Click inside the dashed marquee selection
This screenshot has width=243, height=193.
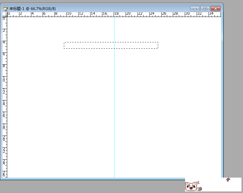click(x=94, y=45)
